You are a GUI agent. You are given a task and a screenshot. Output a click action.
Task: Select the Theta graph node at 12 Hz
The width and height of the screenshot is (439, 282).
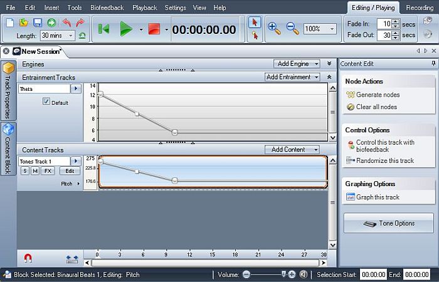[101, 94]
